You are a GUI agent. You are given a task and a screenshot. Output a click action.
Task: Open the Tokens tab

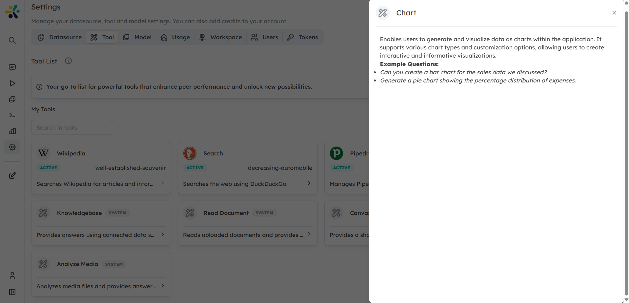click(x=302, y=37)
